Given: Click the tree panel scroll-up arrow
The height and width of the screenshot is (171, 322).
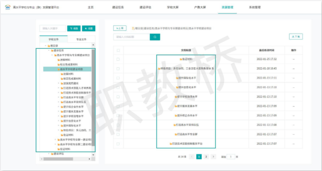Looking at the screenshot, I should coord(94,45).
